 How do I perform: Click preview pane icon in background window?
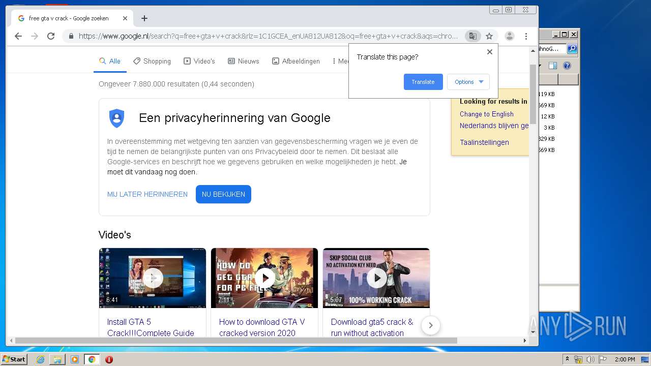[x=553, y=66]
